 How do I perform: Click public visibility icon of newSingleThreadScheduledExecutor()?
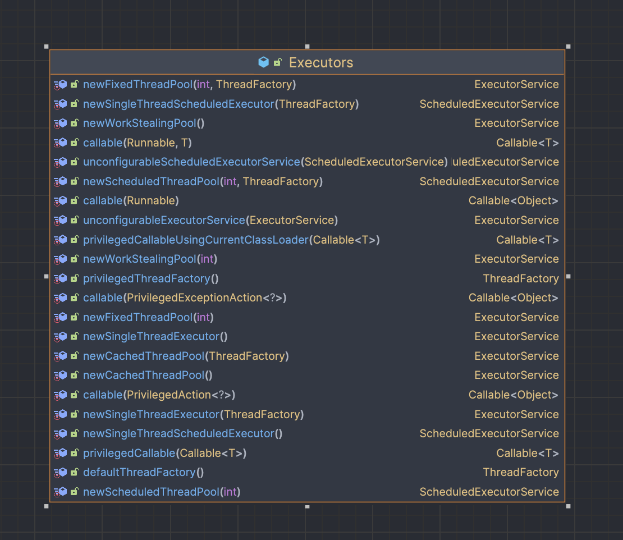(x=74, y=433)
